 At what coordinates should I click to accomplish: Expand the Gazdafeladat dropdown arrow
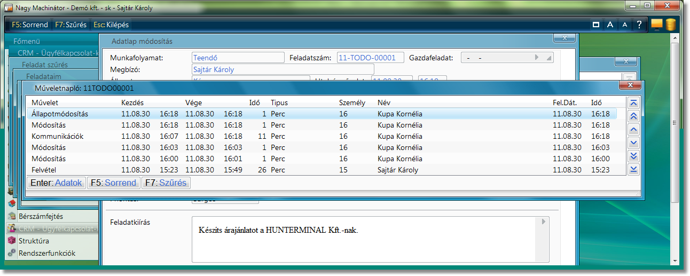click(x=537, y=58)
